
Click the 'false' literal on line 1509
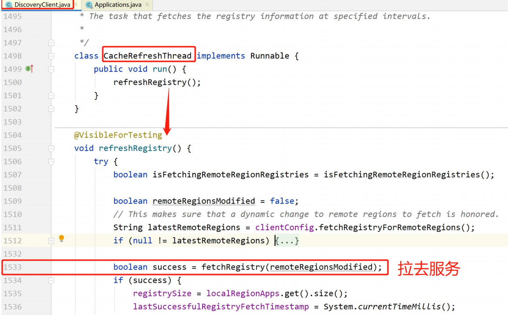pyautogui.click(x=282, y=201)
